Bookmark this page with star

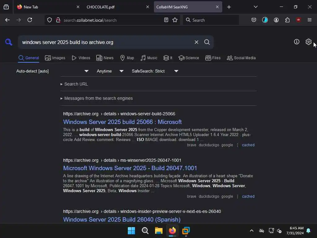175,20
